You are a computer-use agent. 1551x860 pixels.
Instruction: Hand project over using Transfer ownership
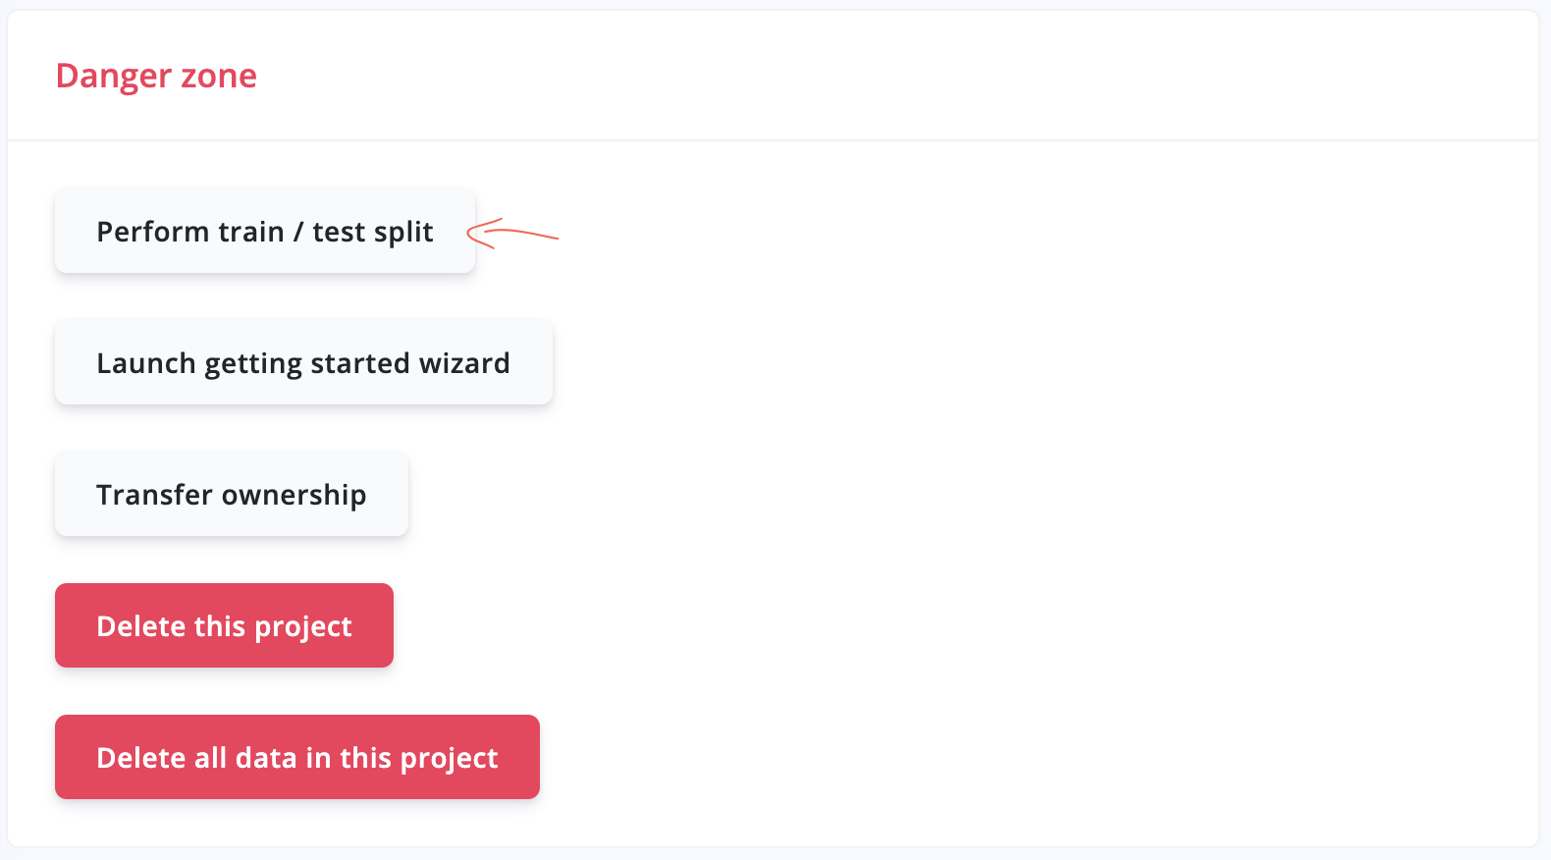232,494
